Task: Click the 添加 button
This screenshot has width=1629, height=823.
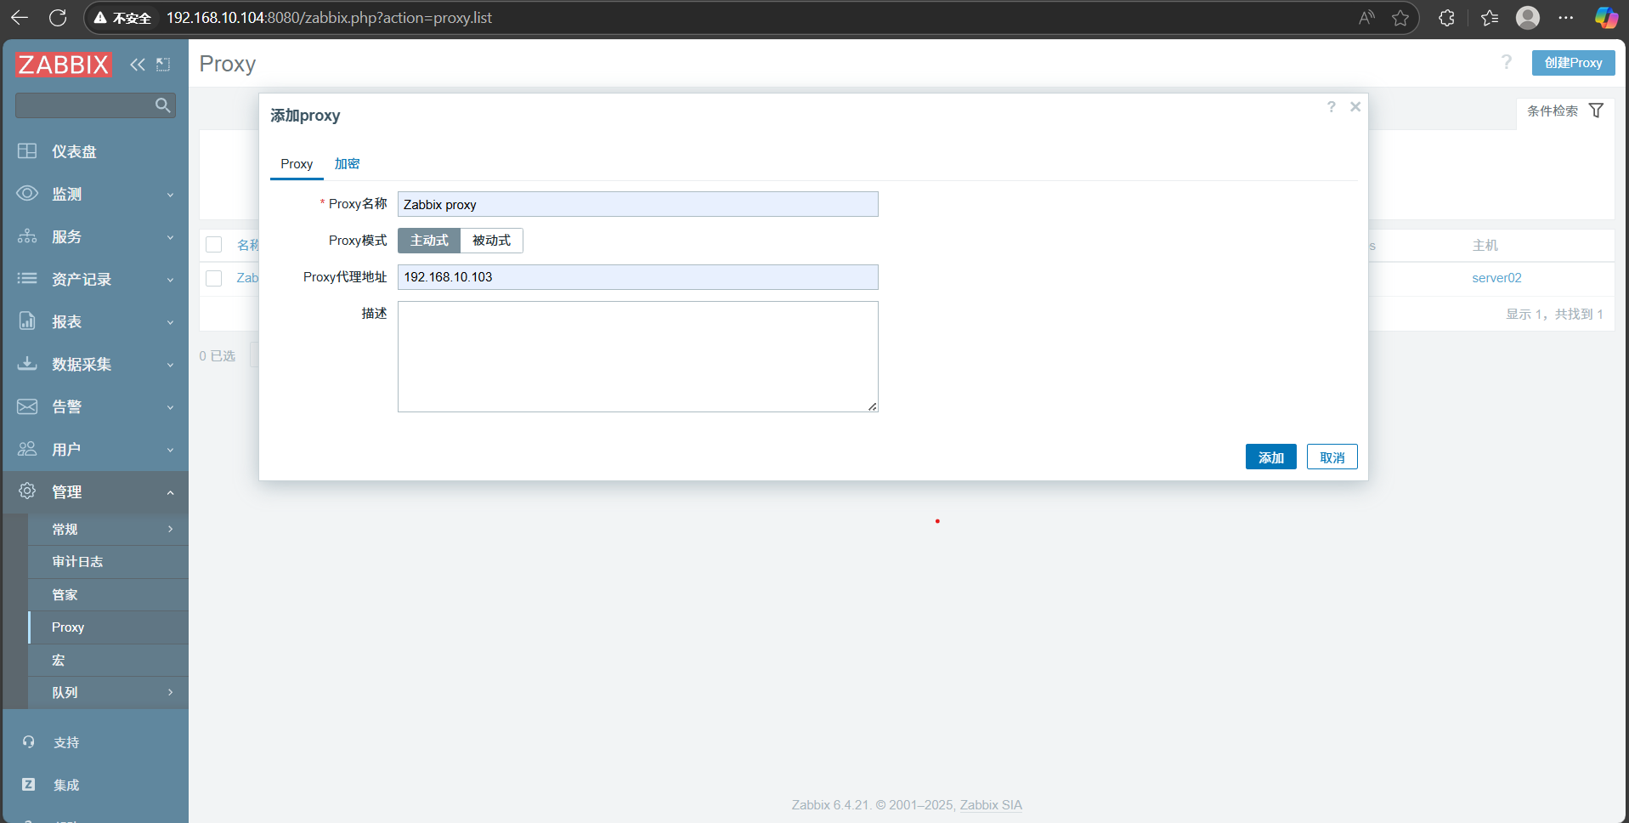Action: coord(1270,457)
